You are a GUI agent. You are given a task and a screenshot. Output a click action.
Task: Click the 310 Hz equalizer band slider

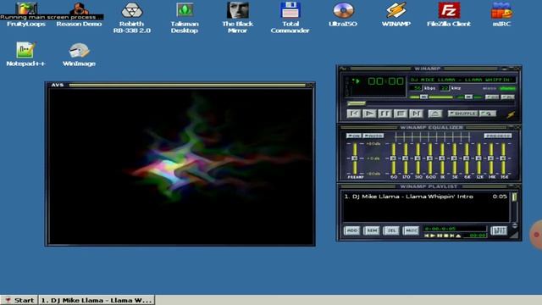point(418,158)
